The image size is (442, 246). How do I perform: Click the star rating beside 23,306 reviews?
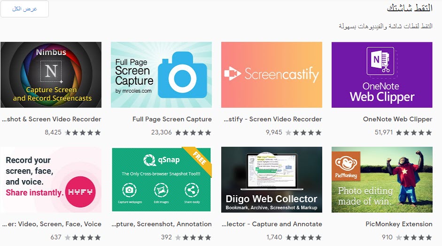coord(193,133)
